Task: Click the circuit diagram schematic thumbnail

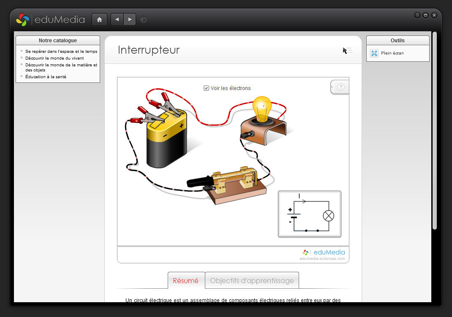Action: 309,214
